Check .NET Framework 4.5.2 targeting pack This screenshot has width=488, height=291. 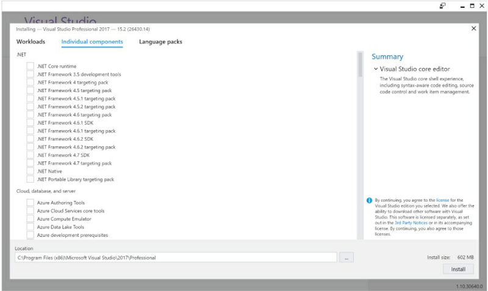click(x=30, y=106)
